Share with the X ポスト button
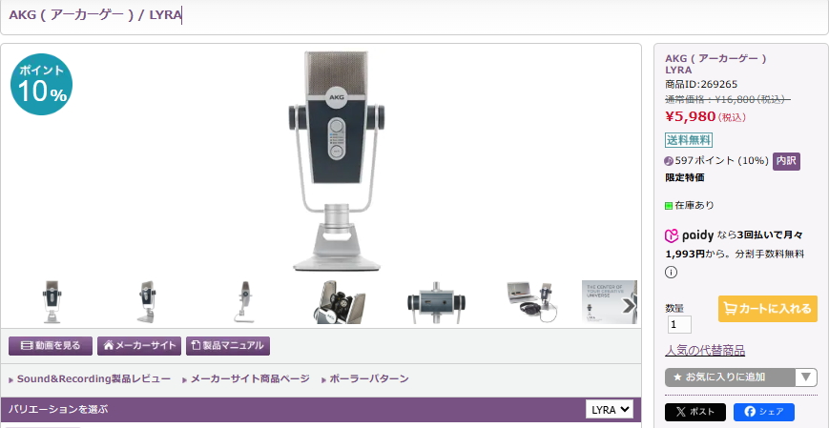This screenshot has width=829, height=428. pyautogui.click(x=695, y=412)
